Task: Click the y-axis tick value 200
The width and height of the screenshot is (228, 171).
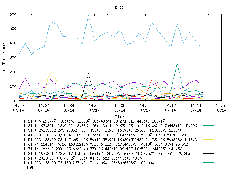Action: point(13,72)
